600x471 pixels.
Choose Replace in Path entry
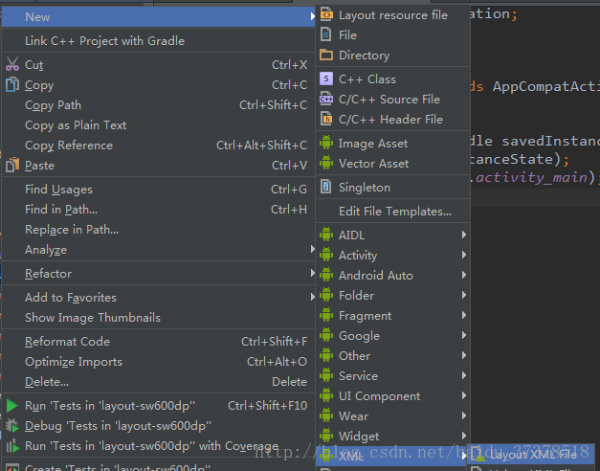click(159, 230)
